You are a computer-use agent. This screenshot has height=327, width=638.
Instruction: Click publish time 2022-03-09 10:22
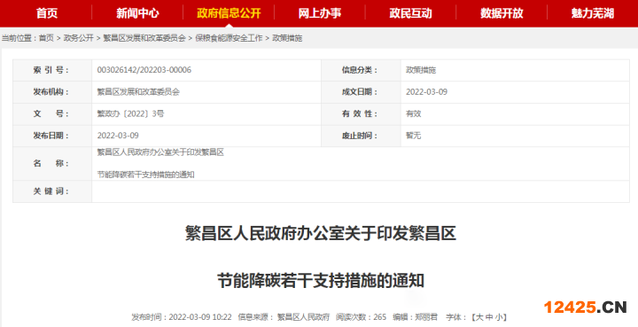(x=200, y=317)
